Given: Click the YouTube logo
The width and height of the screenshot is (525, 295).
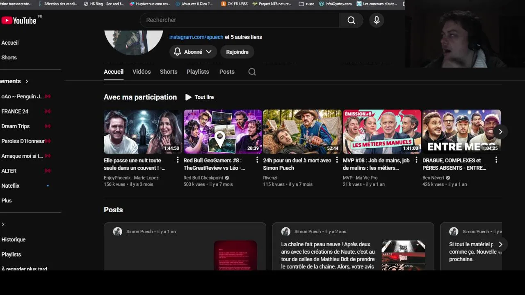Looking at the screenshot, I should coord(19,20).
